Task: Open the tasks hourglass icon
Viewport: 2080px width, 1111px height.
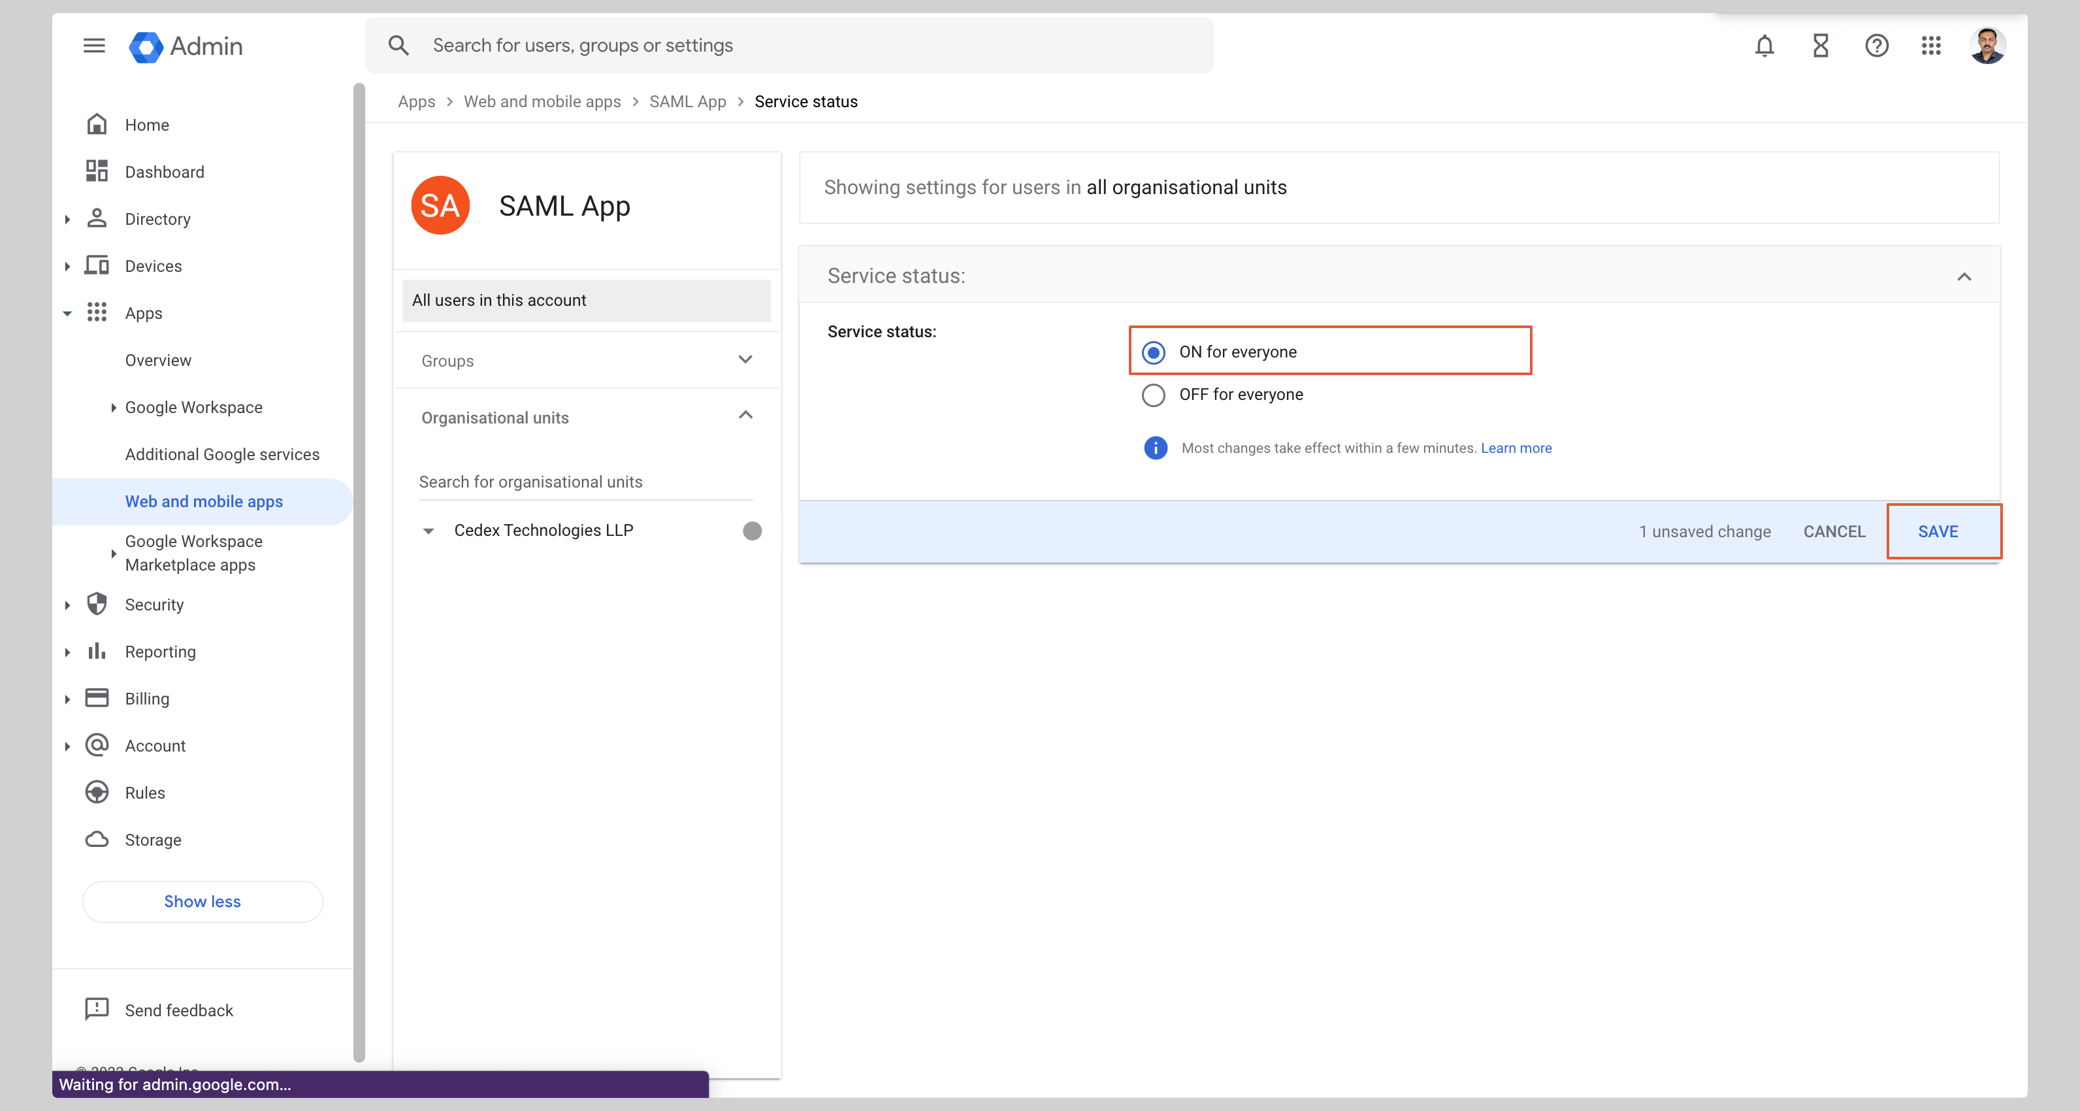Action: pyautogui.click(x=1821, y=46)
